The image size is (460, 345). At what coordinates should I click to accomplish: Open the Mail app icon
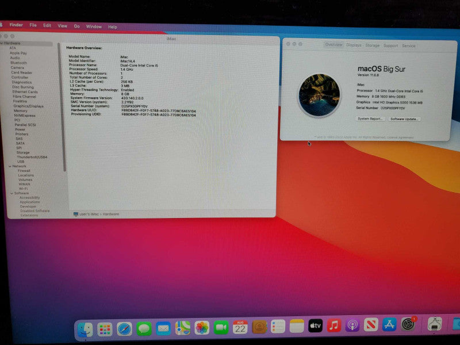click(163, 328)
